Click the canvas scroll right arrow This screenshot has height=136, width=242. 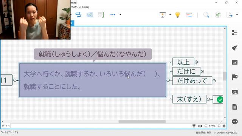(x=221, y=122)
